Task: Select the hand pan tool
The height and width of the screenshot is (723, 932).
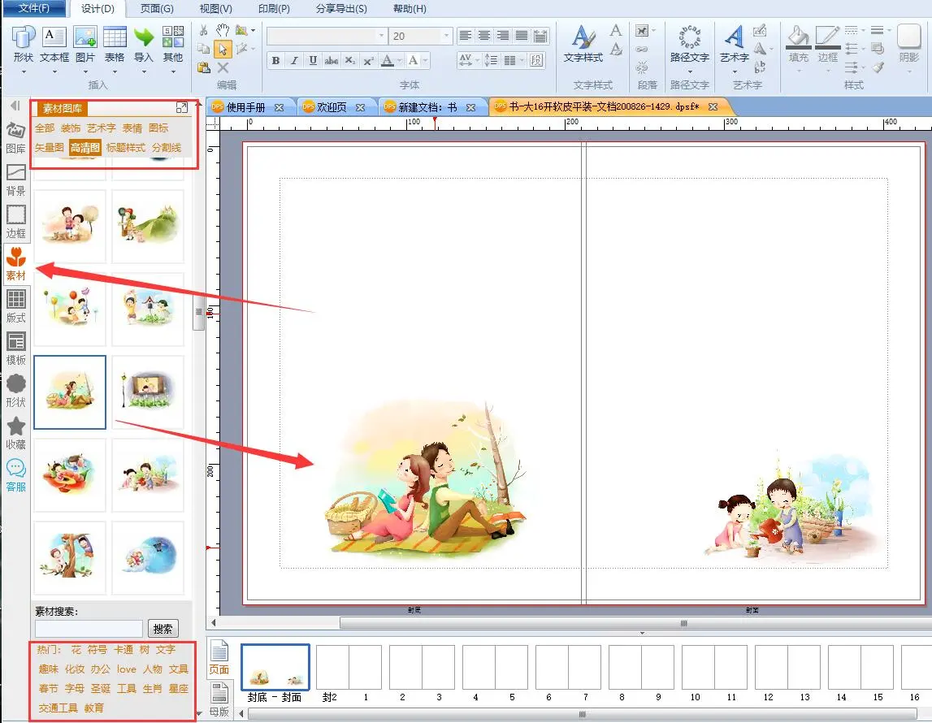Action: 223,30
